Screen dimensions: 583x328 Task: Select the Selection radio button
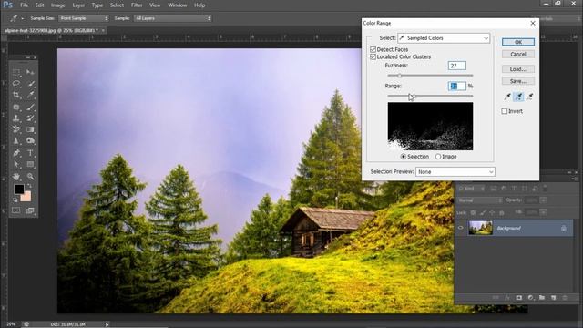(x=404, y=157)
